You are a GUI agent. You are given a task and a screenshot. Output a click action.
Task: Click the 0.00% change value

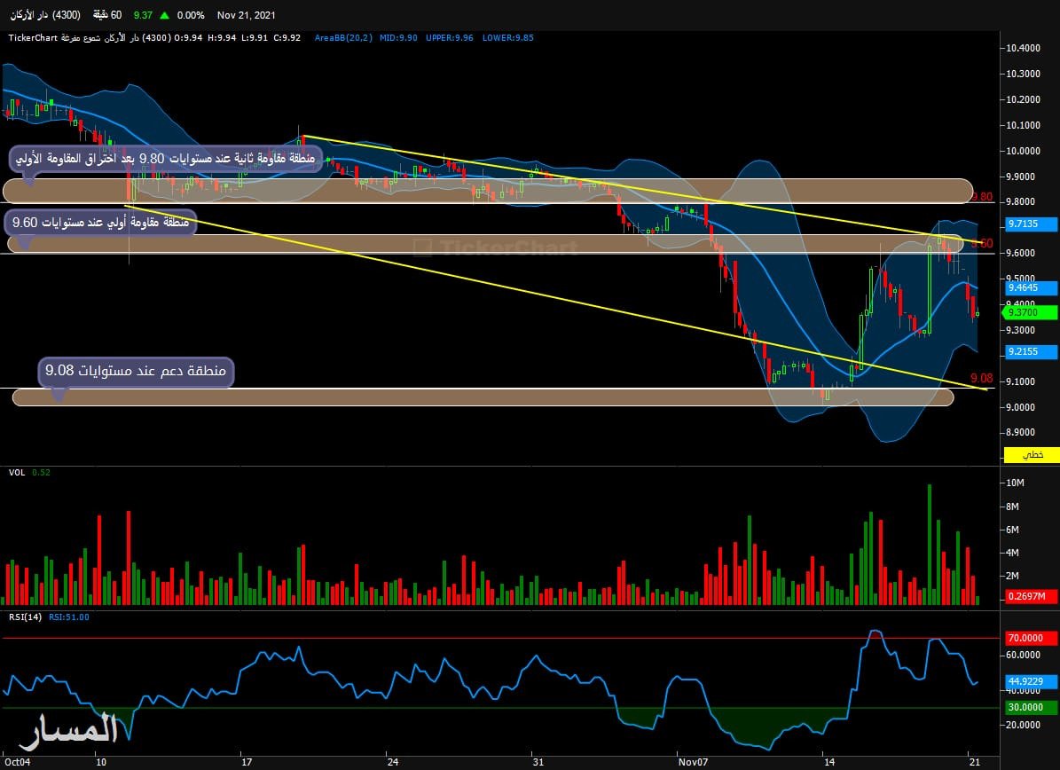click(191, 15)
